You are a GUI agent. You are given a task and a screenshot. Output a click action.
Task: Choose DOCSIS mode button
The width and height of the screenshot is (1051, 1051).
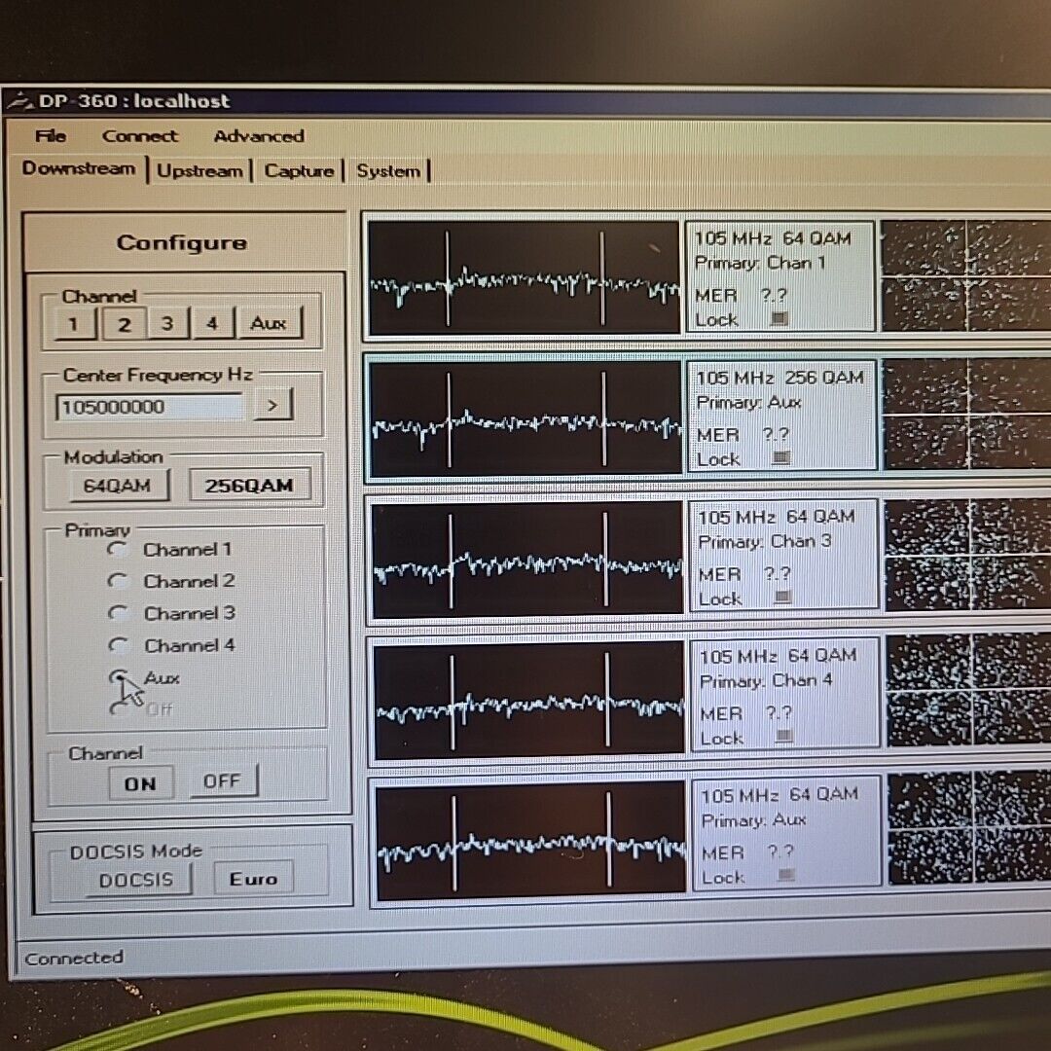[x=137, y=879]
